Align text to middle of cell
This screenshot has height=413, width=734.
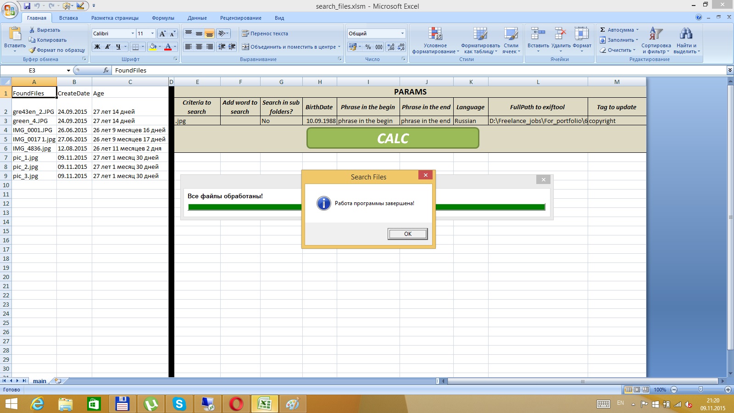click(x=199, y=33)
